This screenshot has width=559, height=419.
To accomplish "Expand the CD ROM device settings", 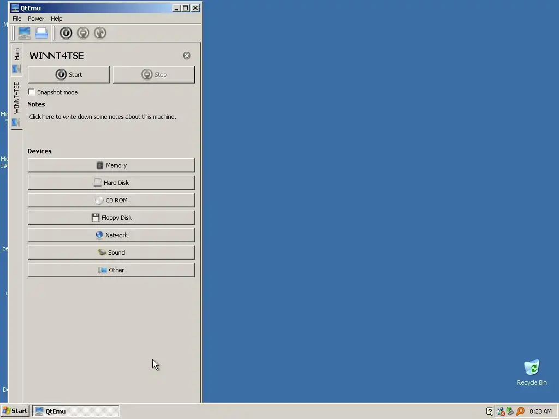I will click(x=111, y=200).
